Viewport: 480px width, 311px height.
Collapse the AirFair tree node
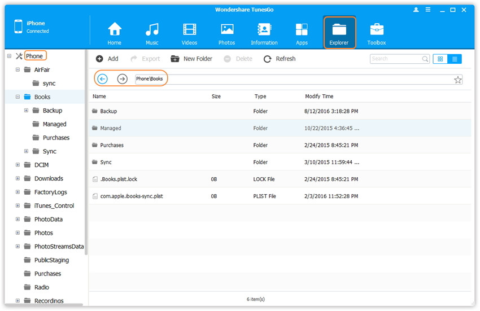(x=18, y=69)
